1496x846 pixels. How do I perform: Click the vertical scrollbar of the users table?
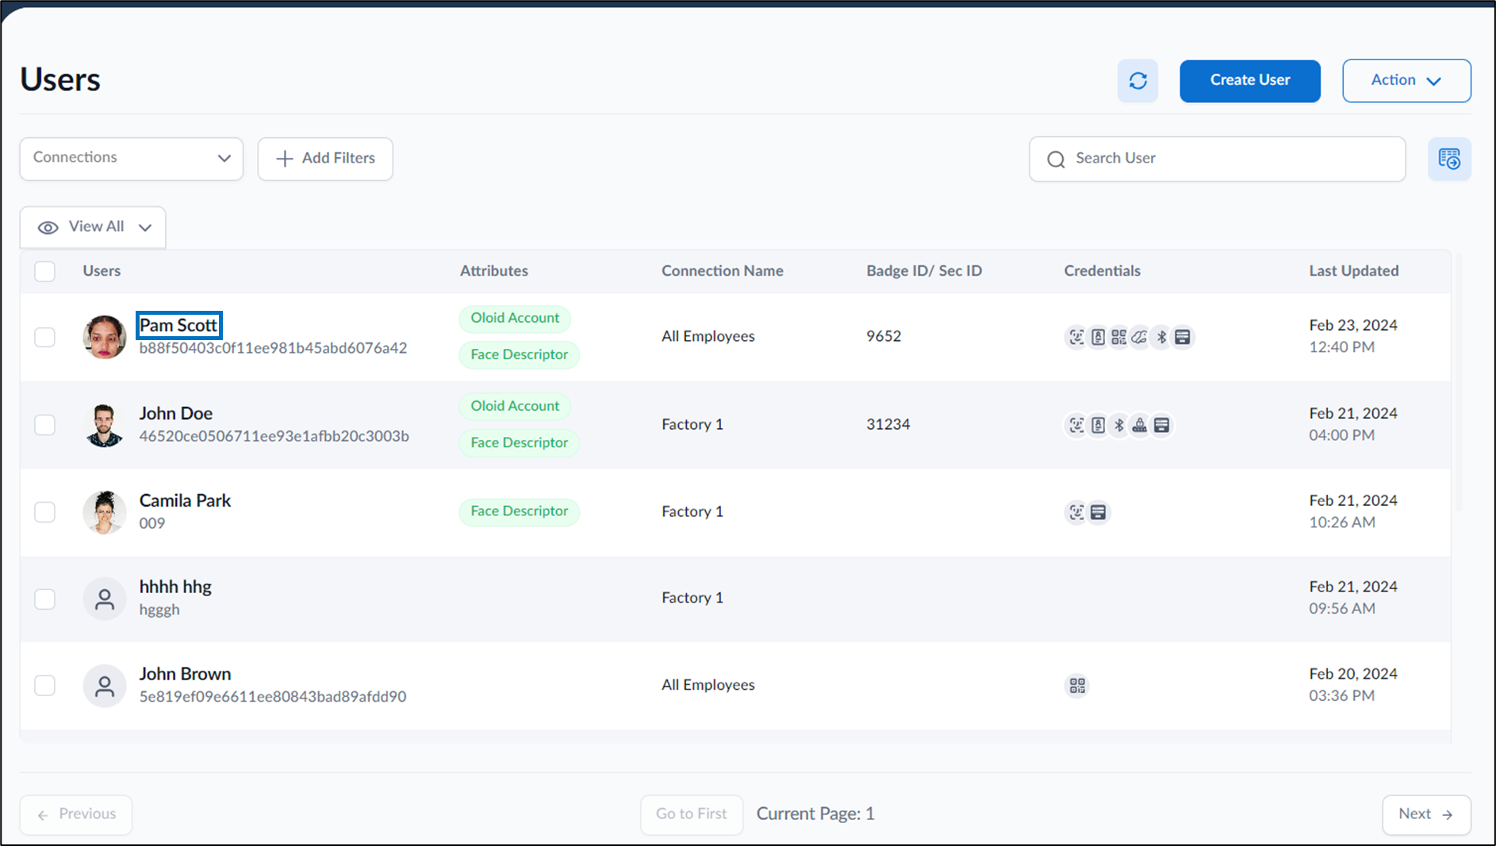click(x=1460, y=382)
